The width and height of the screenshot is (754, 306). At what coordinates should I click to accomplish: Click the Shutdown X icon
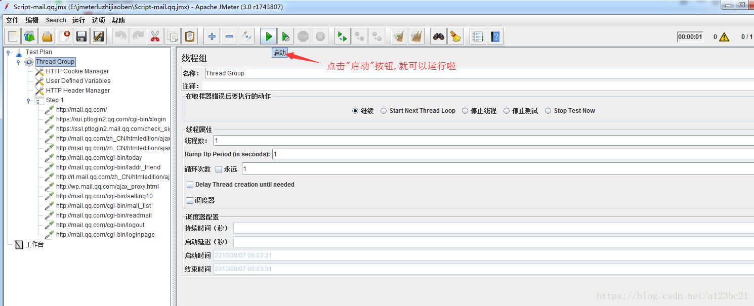(x=320, y=36)
